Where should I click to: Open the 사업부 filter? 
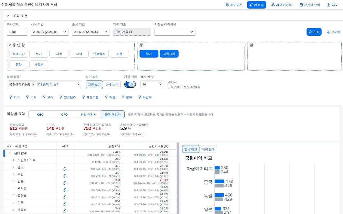click(x=145, y=97)
